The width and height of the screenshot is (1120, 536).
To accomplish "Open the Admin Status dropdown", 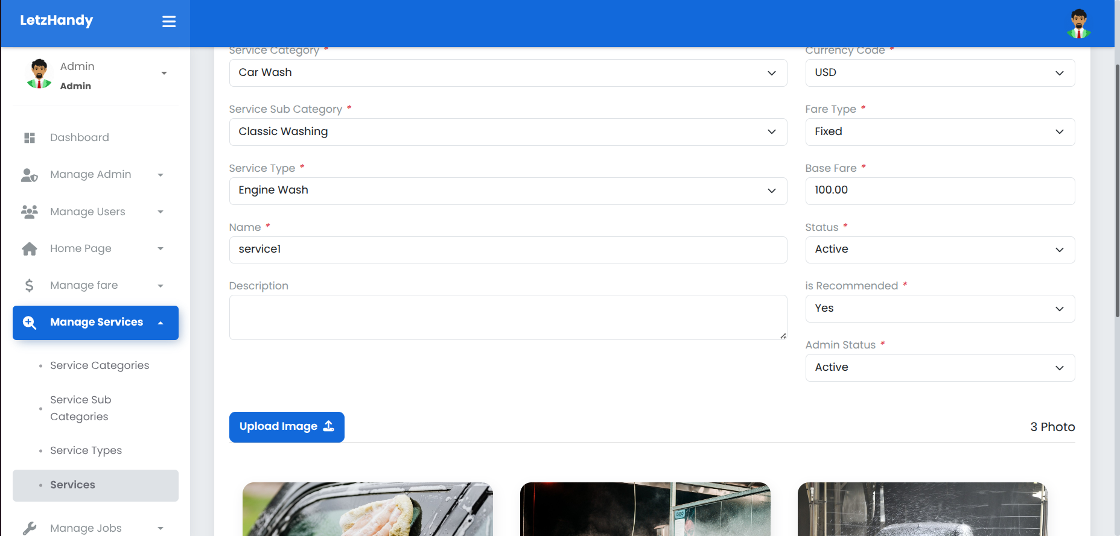I will (940, 368).
